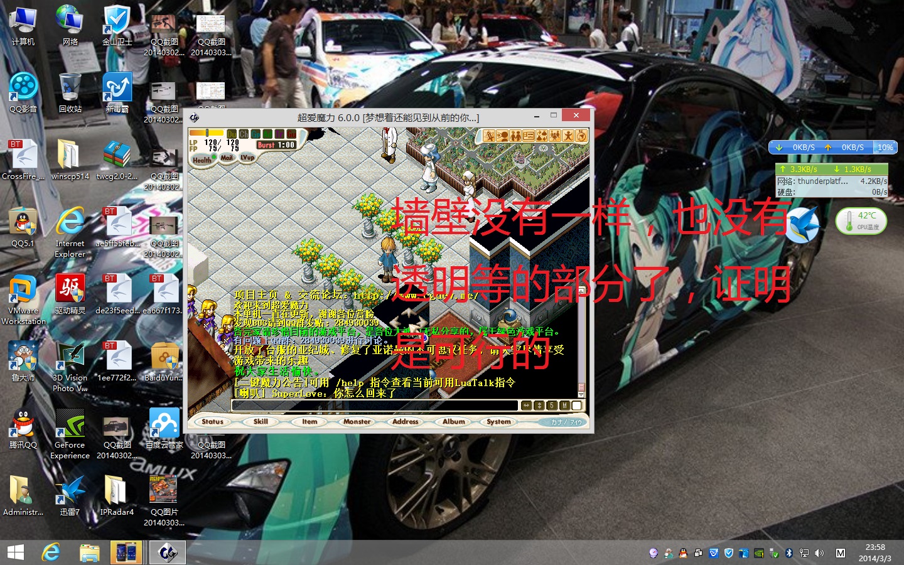
Task: Open the Mail button in the game
Action: click(x=227, y=158)
